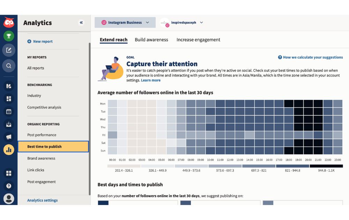Open the green trophy icon
The image size is (349, 220).
9,36
